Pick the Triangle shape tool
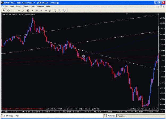The width and height of the screenshot is (166, 119). tap(41, 10)
